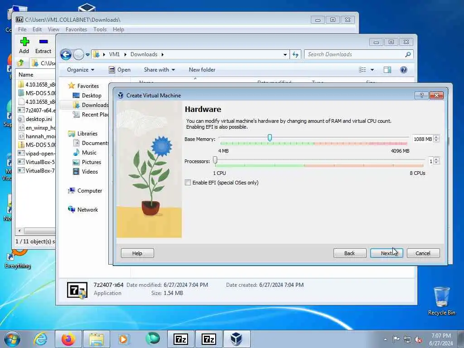Click the Base Memory 1088 MB field
464x348 pixels.
422,139
